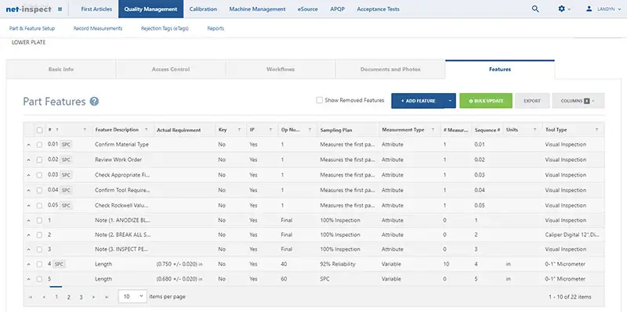
Task: Open the First Articles menu
Action: coord(96,9)
